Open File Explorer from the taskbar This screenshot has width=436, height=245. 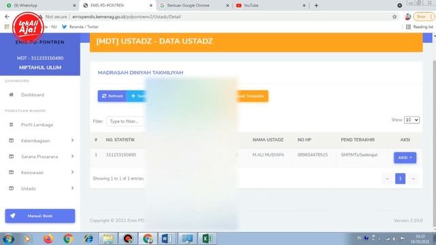tap(108, 239)
